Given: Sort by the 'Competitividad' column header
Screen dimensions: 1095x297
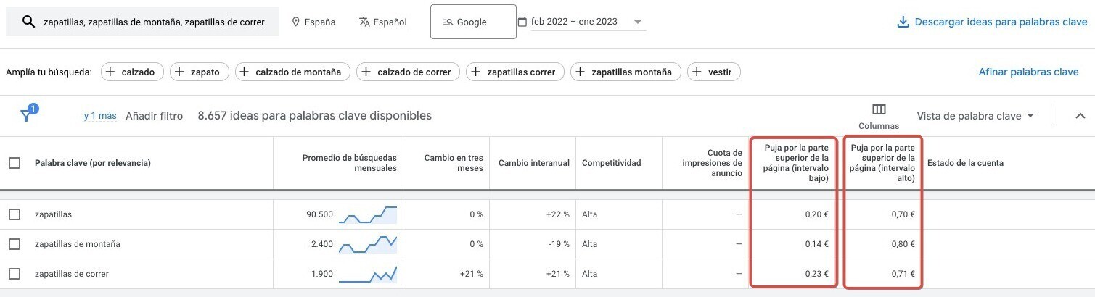Looking at the screenshot, I should click(x=611, y=163).
